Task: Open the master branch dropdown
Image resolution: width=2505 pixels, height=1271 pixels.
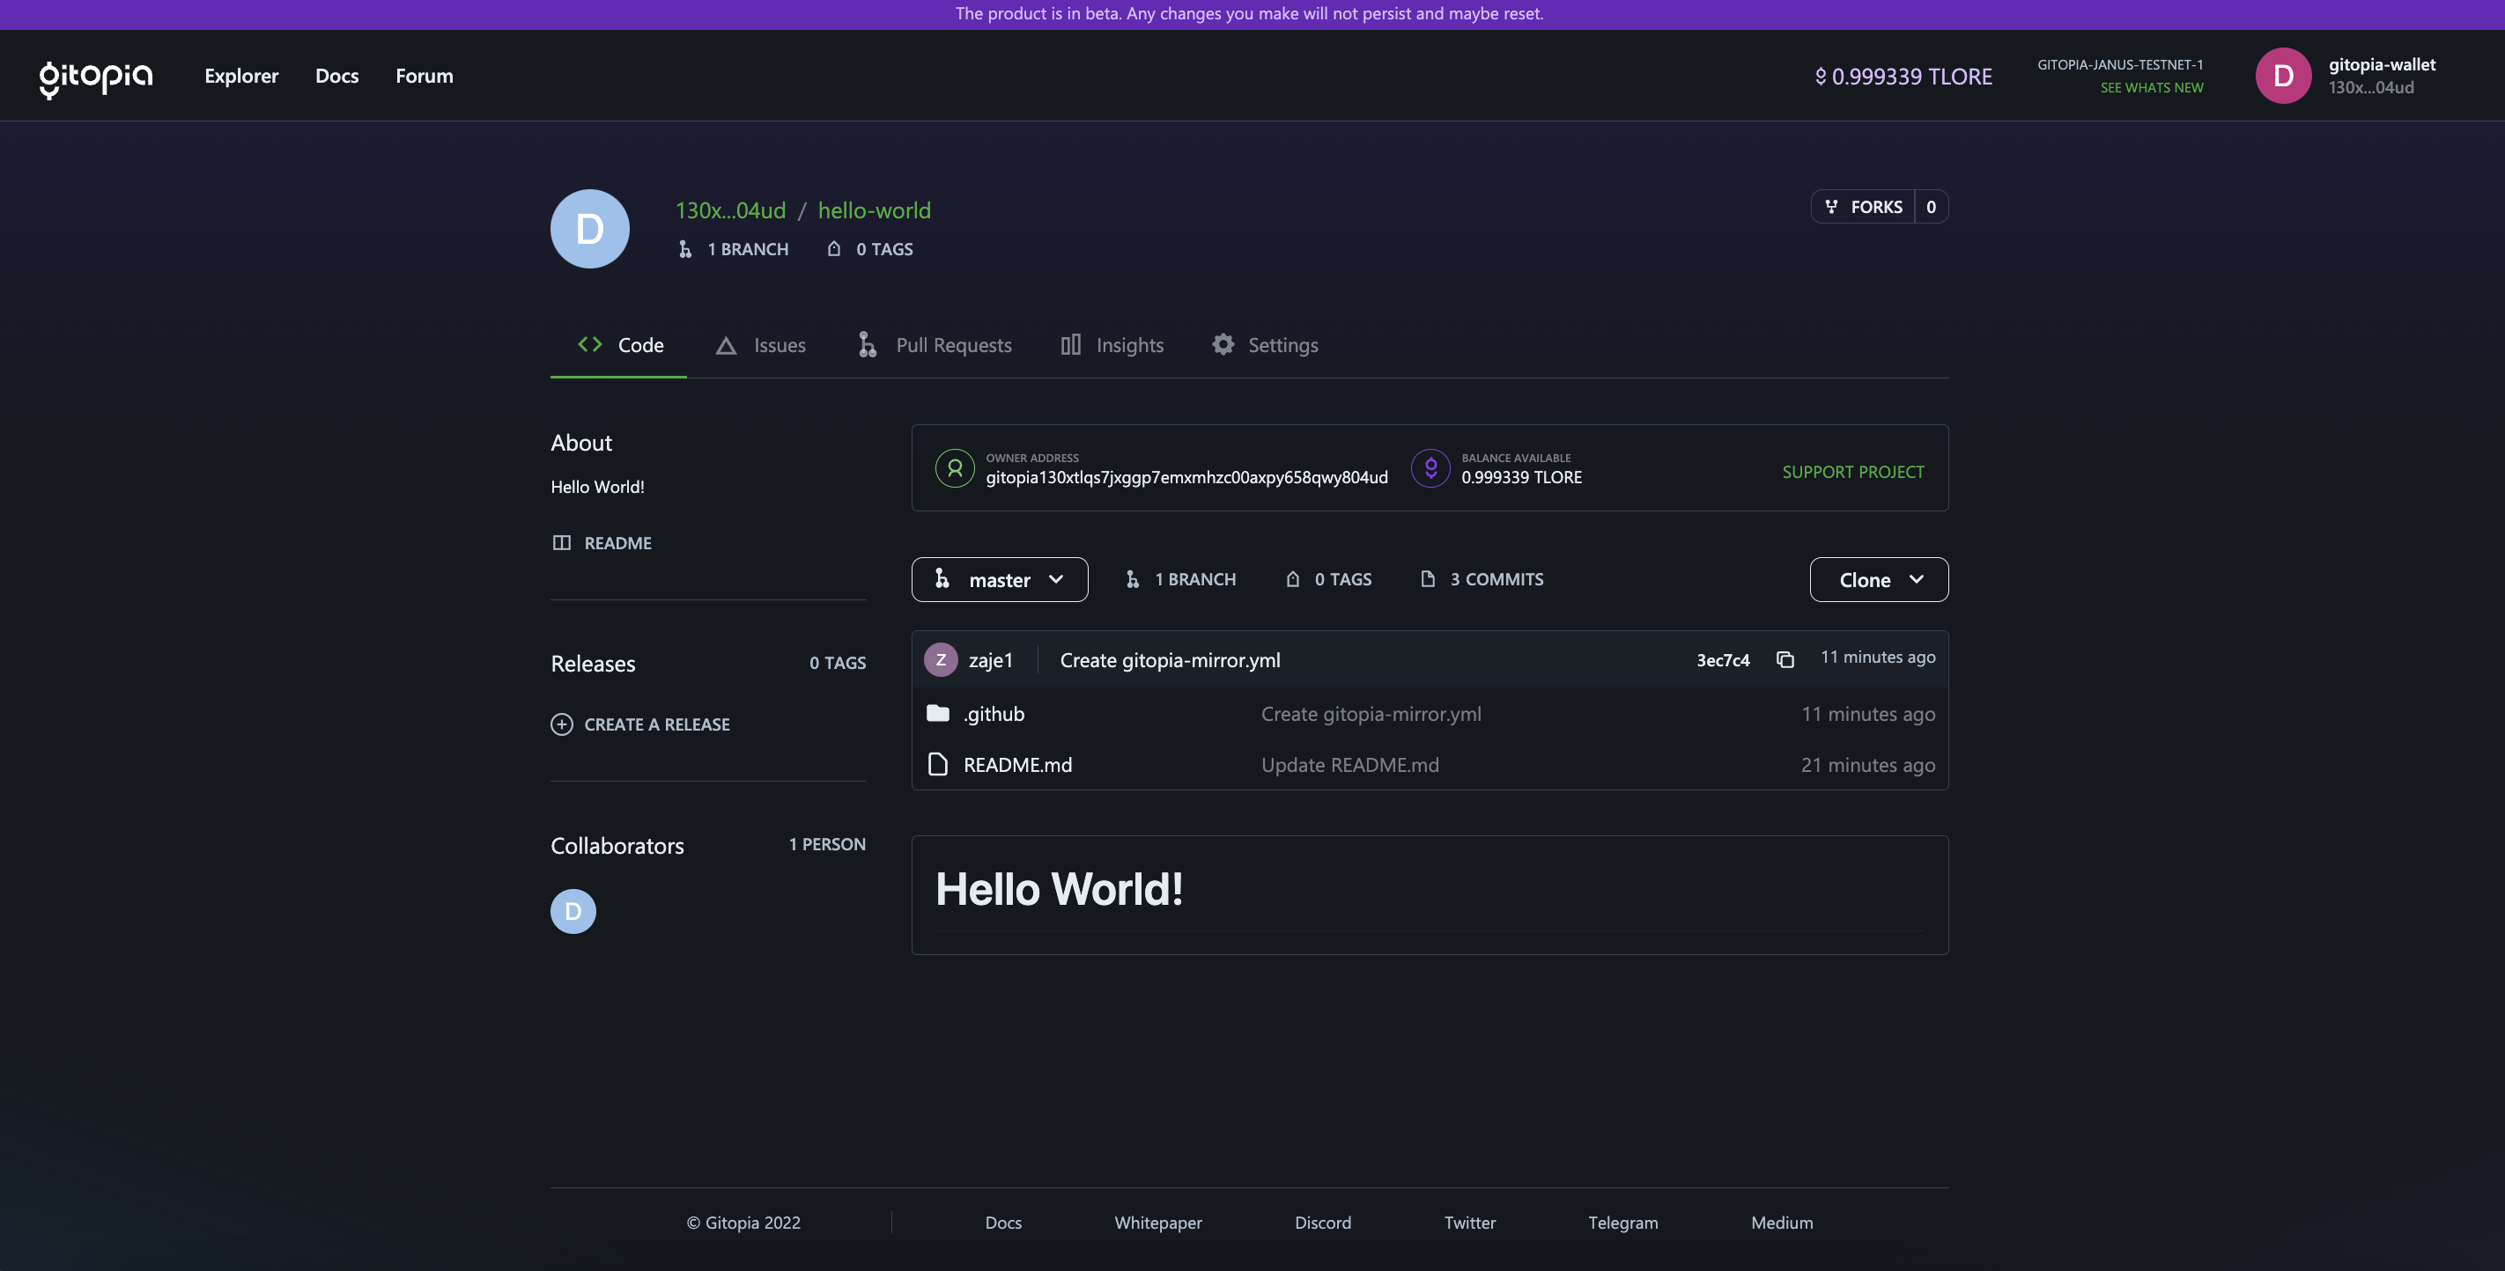Action: point(1000,579)
